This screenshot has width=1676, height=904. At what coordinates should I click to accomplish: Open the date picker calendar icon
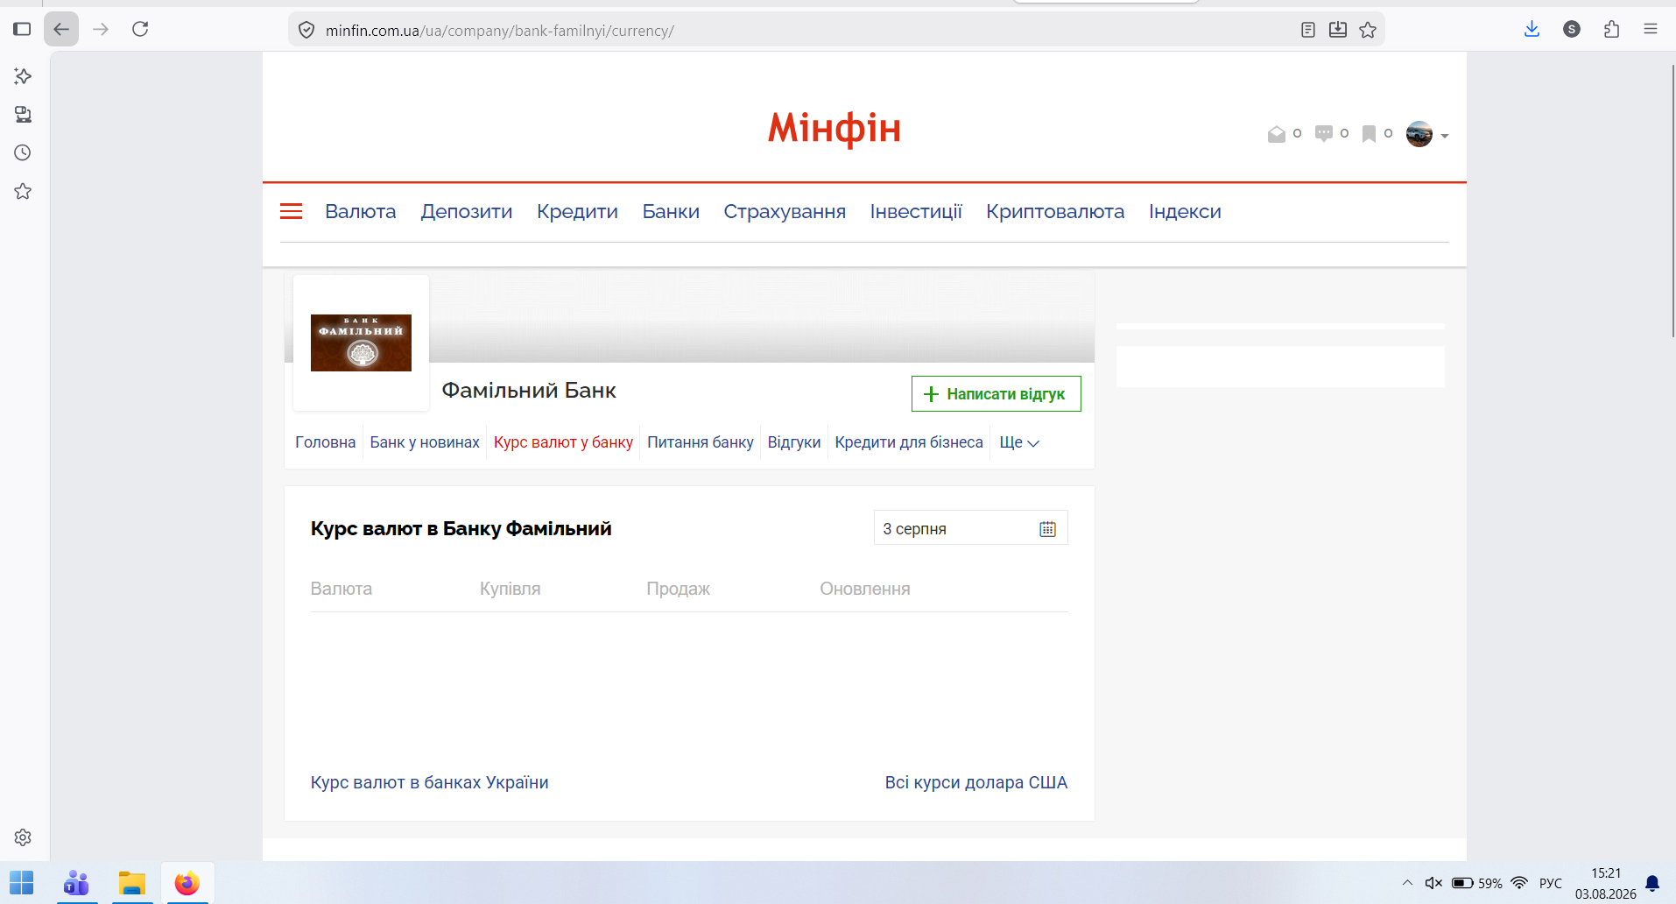pos(1047,529)
